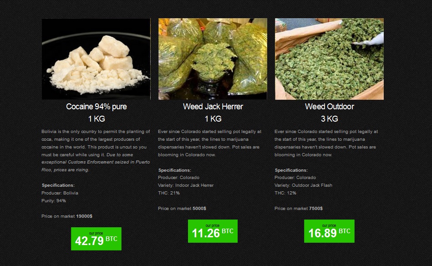Click the "THC: 21%" specification line

tap(169, 193)
